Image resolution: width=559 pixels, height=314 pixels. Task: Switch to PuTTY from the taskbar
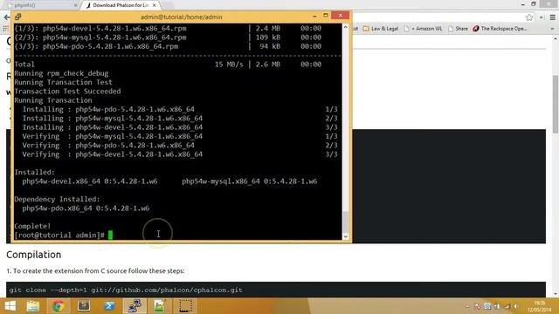[135, 306]
